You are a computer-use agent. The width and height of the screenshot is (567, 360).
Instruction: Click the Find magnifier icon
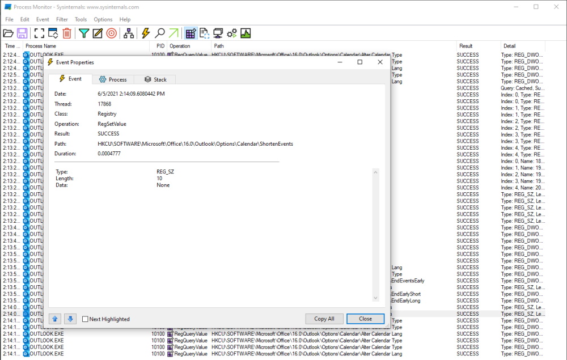(159, 33)
